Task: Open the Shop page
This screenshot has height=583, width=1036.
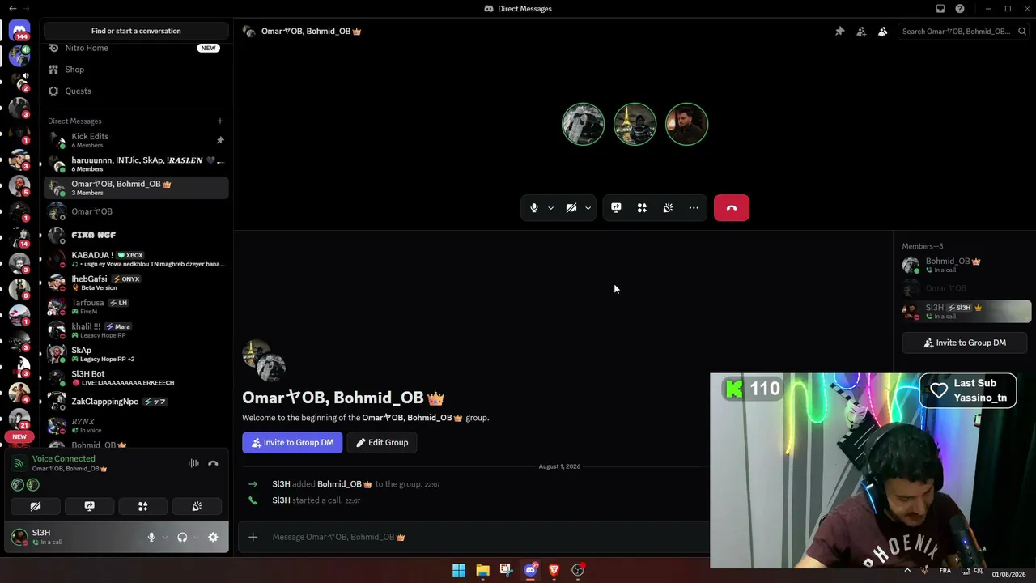Action: (136, 70)
